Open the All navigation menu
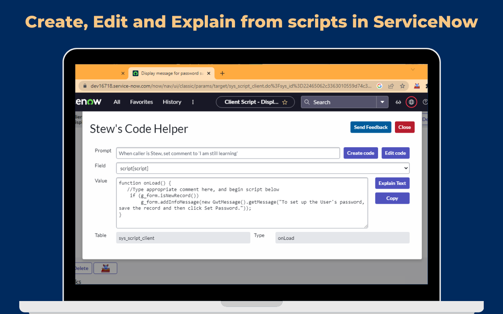503x314 pixels. coord(117,102)
